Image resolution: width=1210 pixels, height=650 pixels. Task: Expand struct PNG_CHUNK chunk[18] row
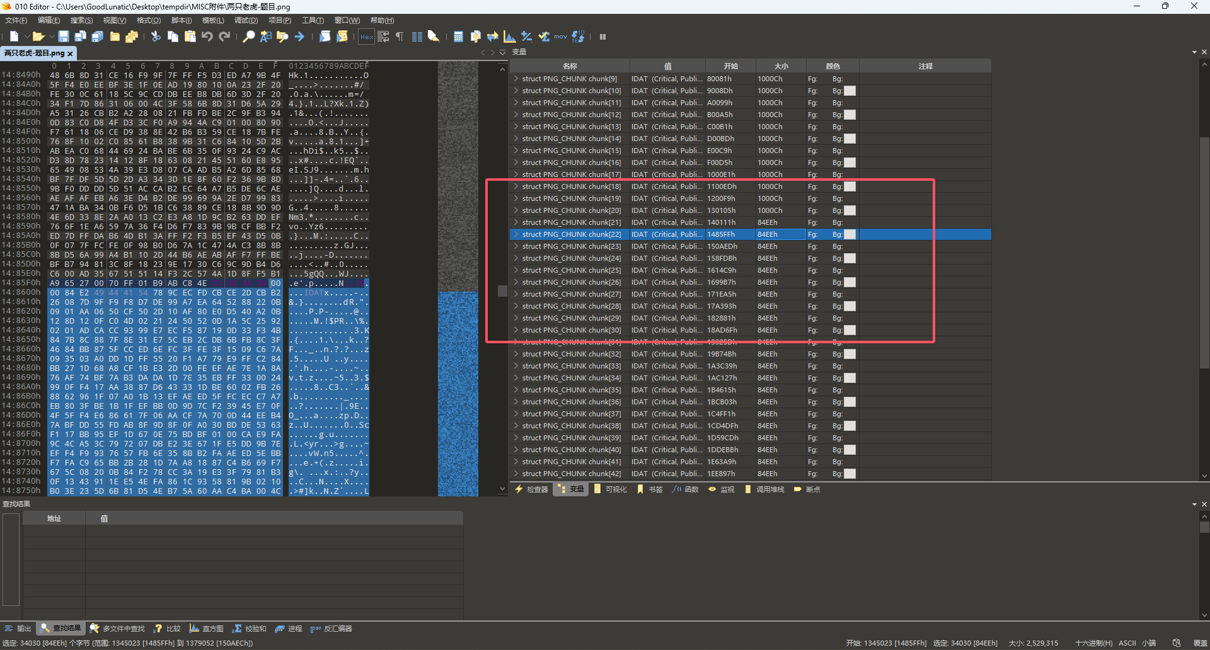[x=516, y=186]
